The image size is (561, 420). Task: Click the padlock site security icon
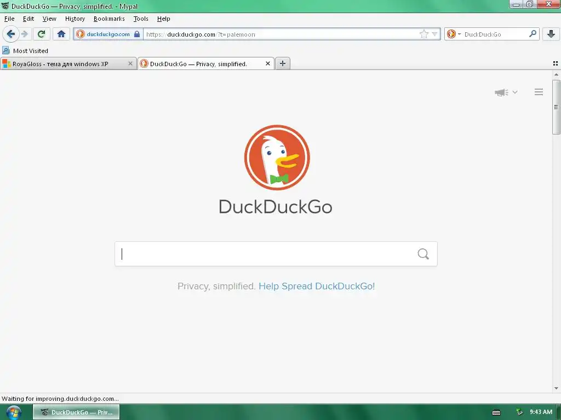click(136, 34)
